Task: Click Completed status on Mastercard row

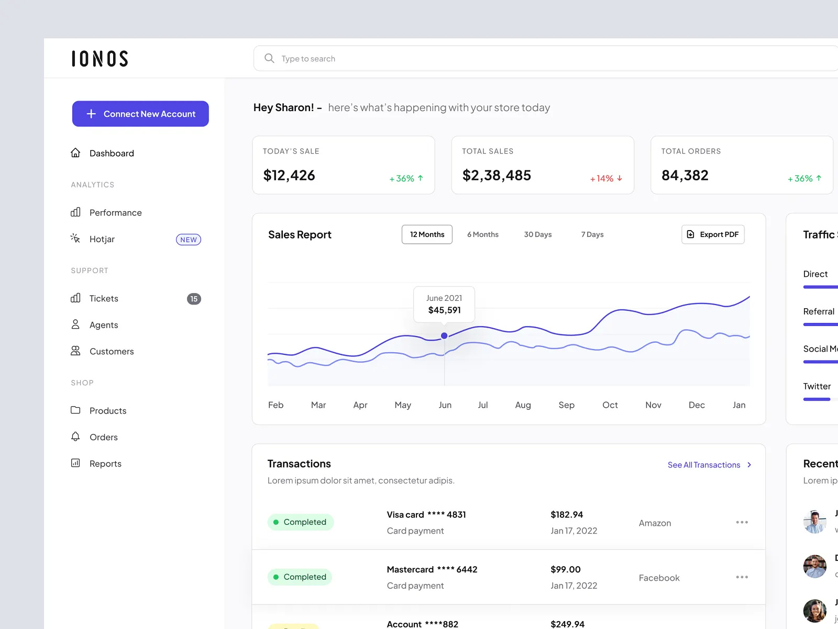Action: pyautogui.click(x=301, y=577)
